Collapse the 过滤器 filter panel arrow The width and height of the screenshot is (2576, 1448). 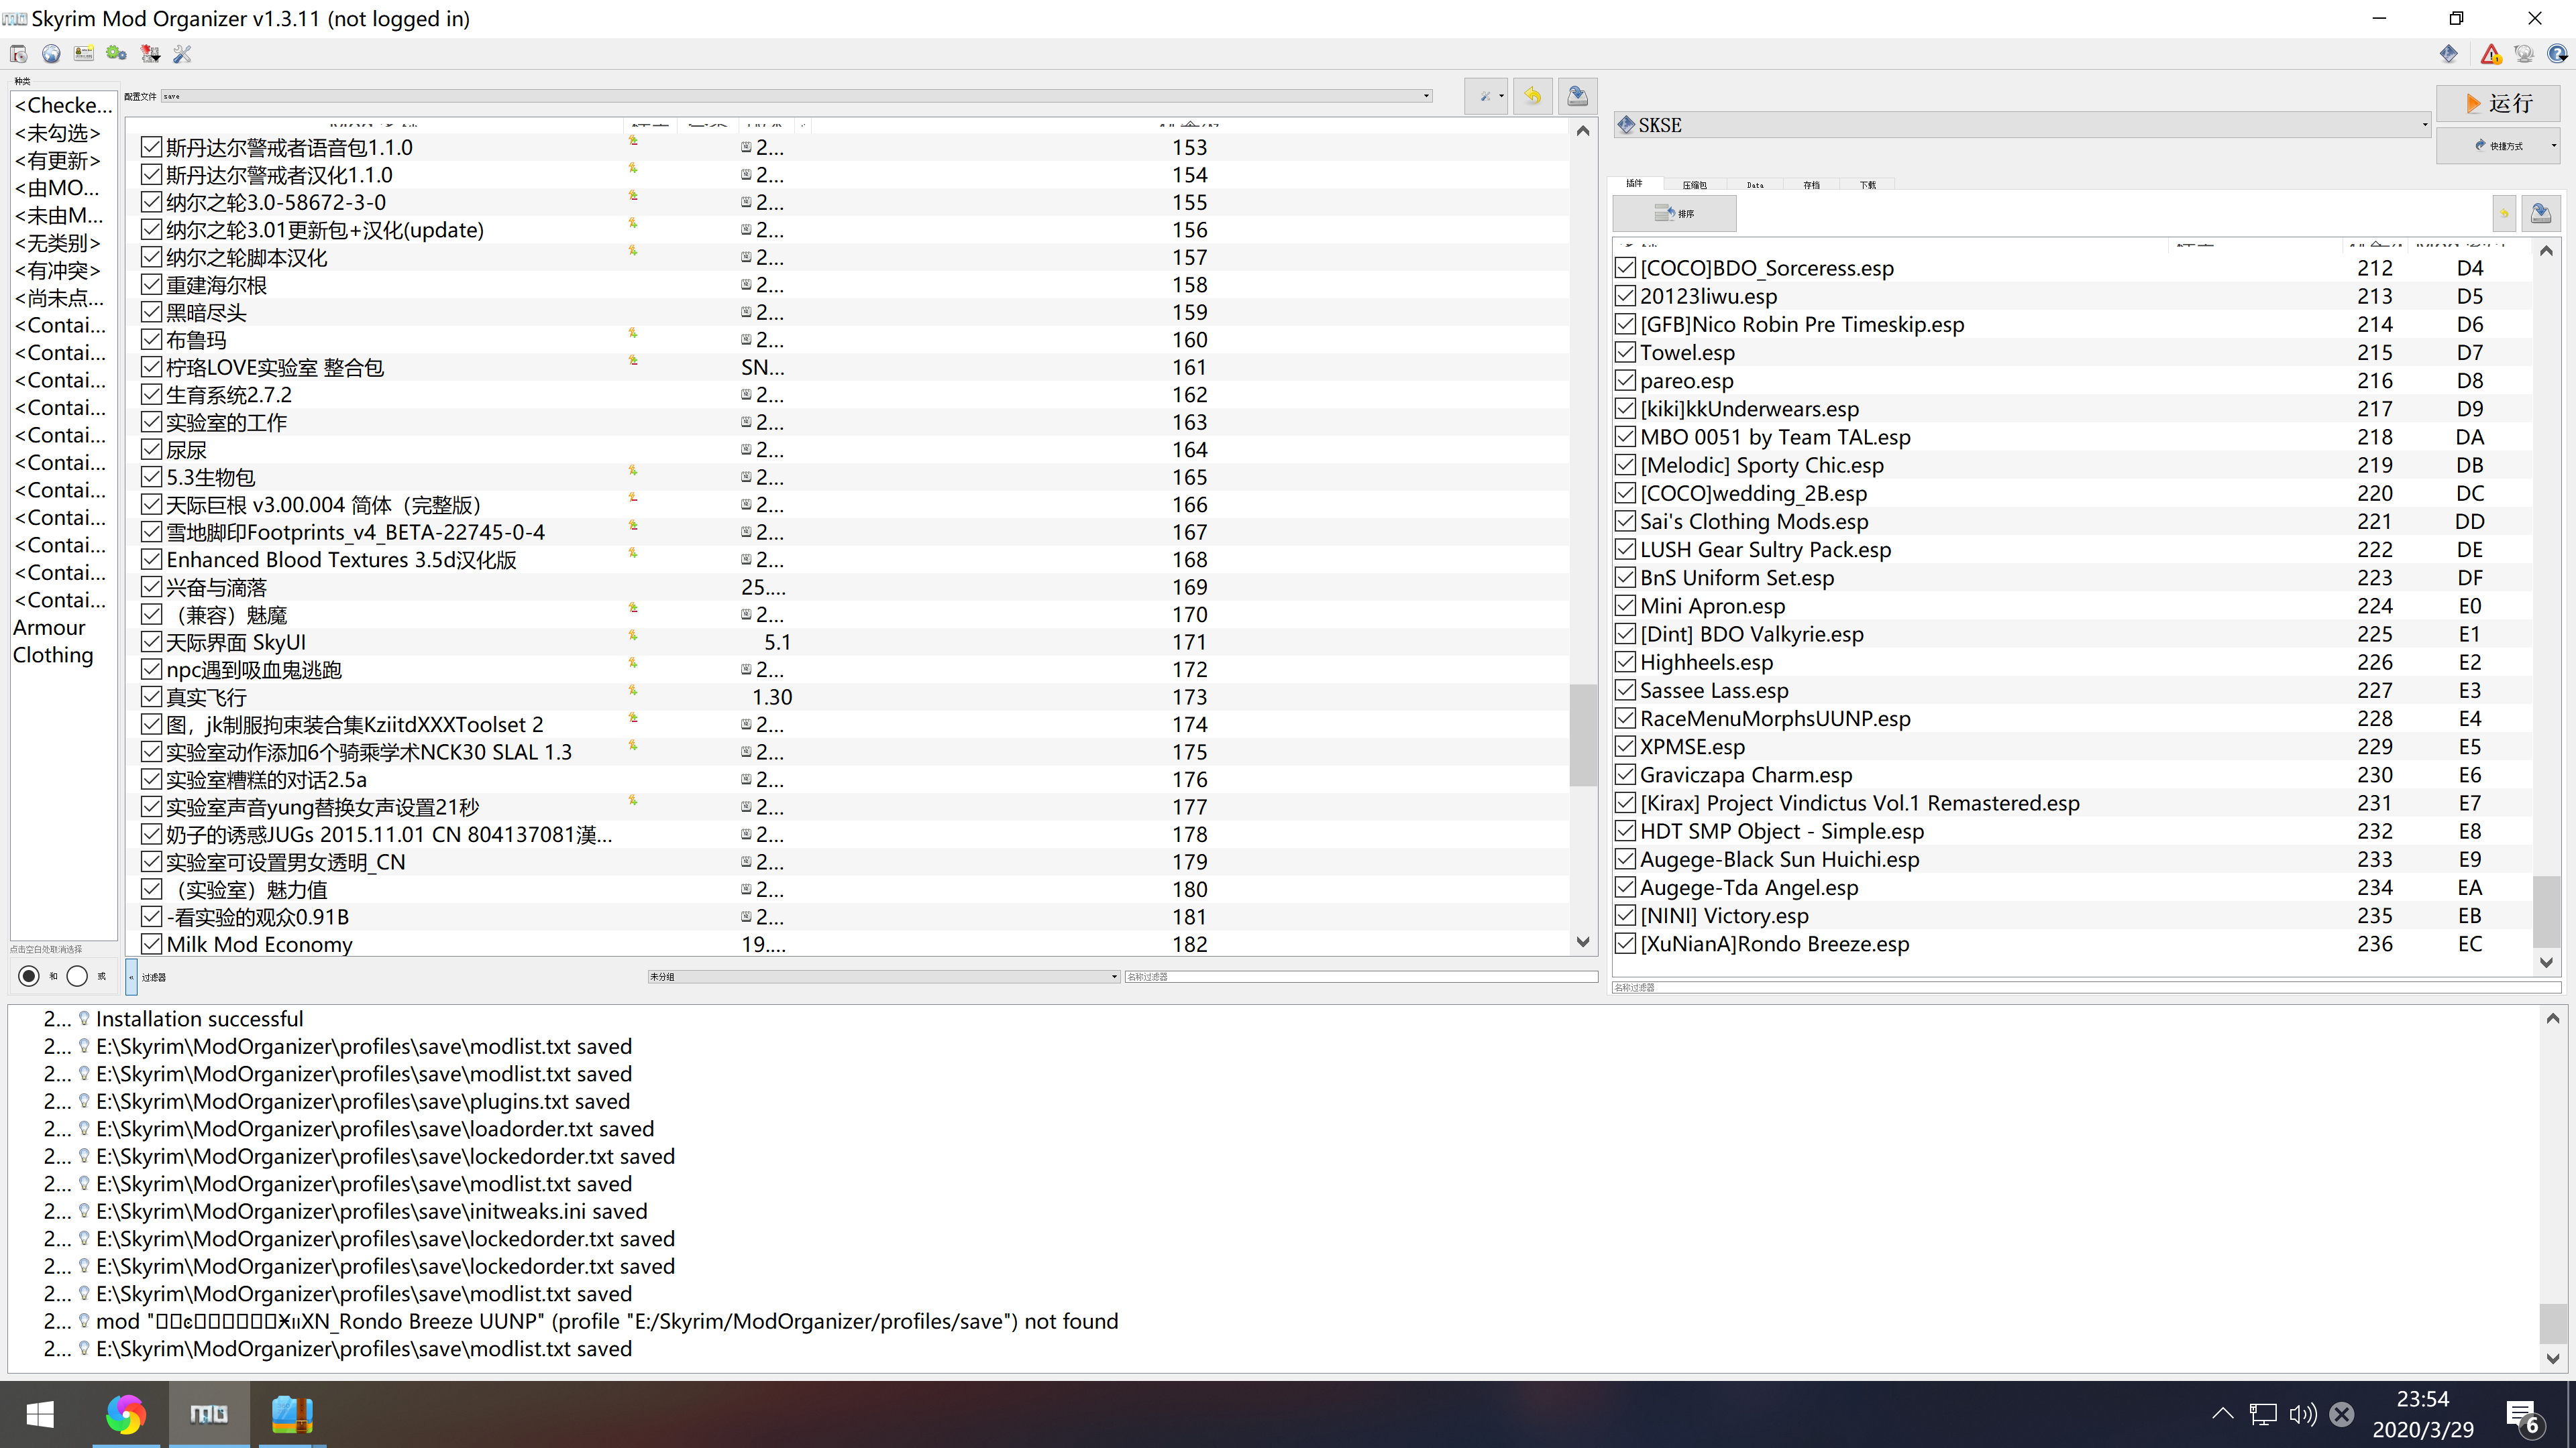[x=131, y=976]
